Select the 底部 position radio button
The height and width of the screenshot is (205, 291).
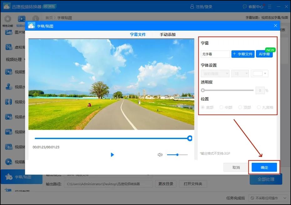click(203, 107)
